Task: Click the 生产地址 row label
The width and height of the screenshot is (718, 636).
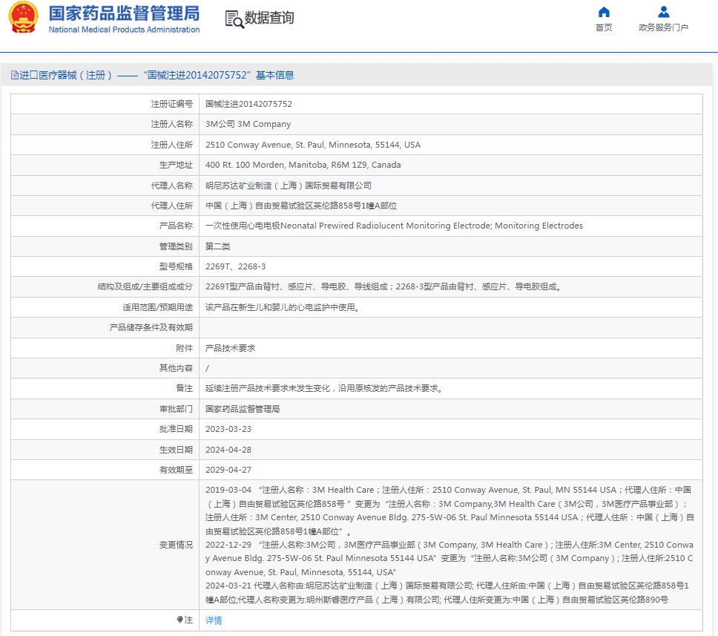Action: 176,165
